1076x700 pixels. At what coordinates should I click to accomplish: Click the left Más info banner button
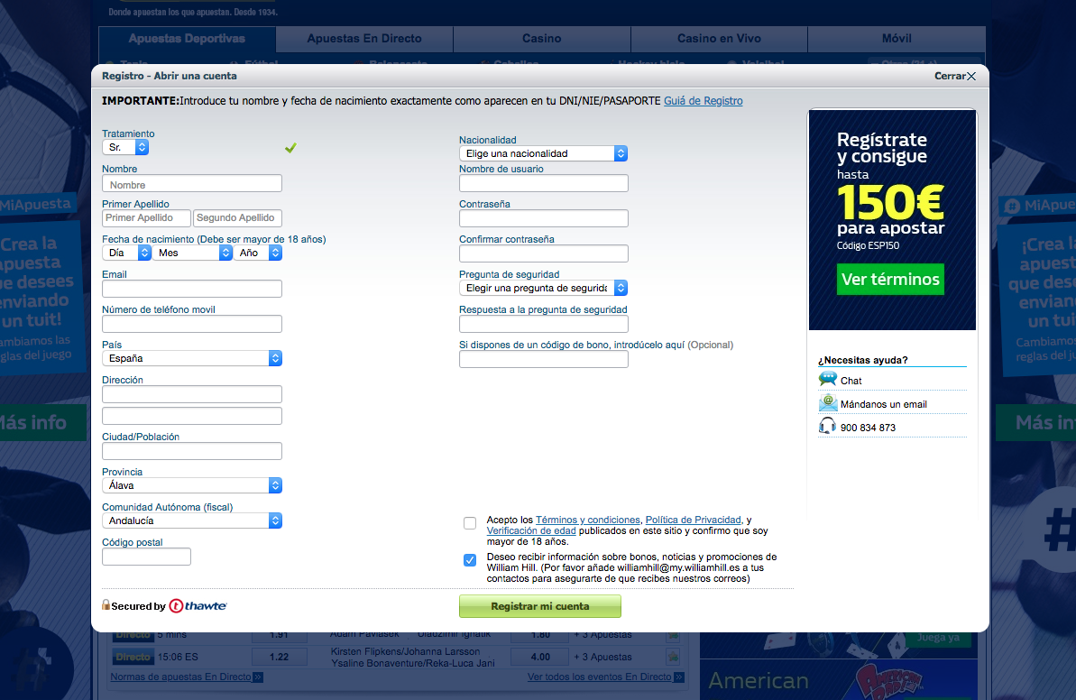[x=42, y=422]
